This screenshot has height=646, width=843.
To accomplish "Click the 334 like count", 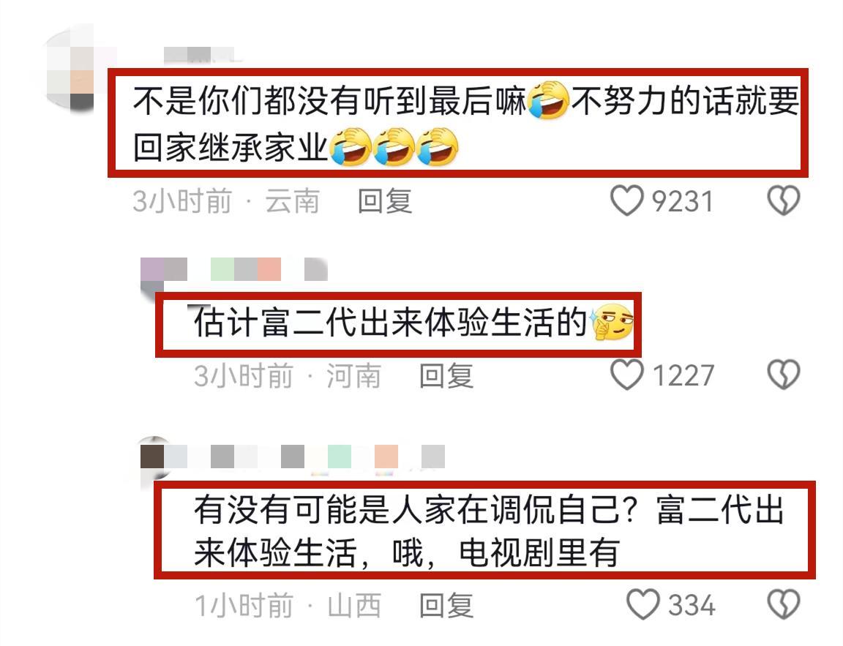I will [692, 605].
